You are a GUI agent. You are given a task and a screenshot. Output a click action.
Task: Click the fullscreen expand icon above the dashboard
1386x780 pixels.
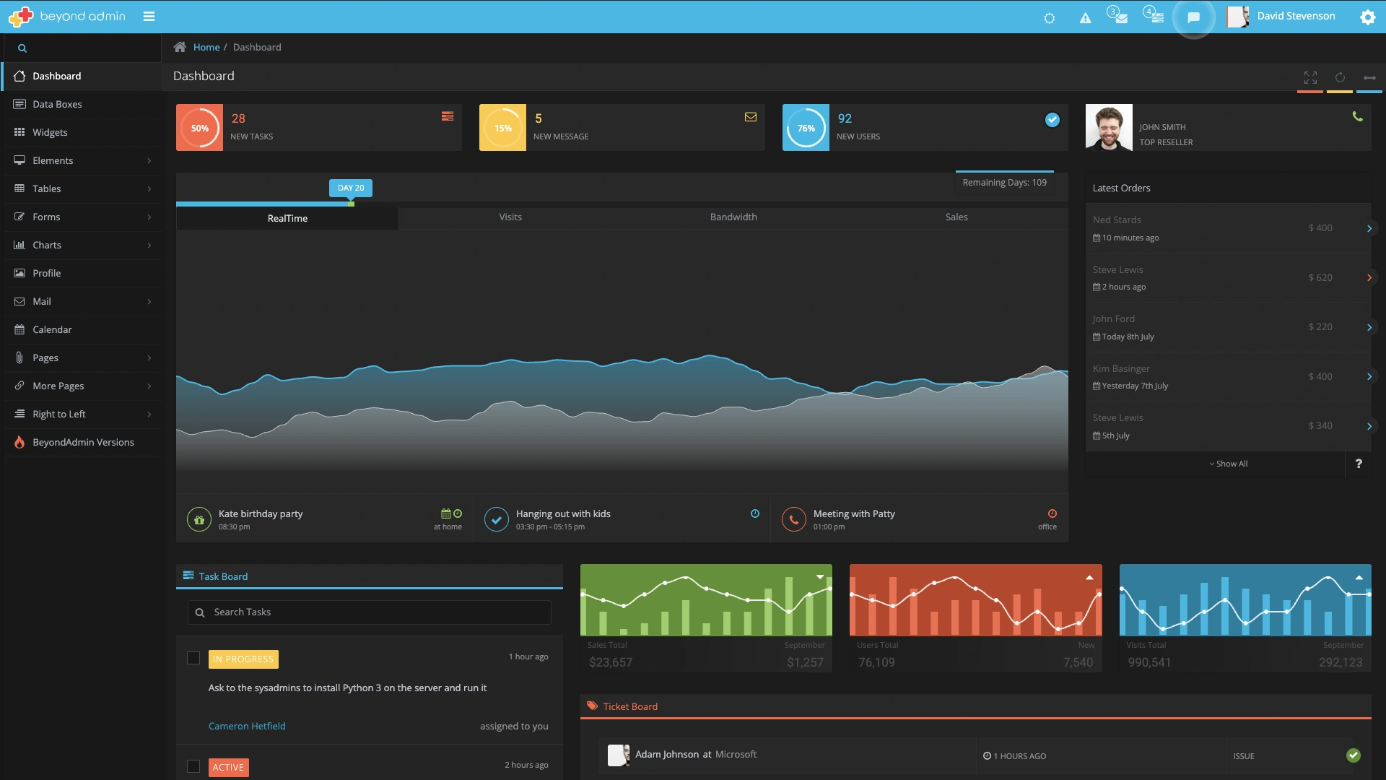(x=1310, y=77)
